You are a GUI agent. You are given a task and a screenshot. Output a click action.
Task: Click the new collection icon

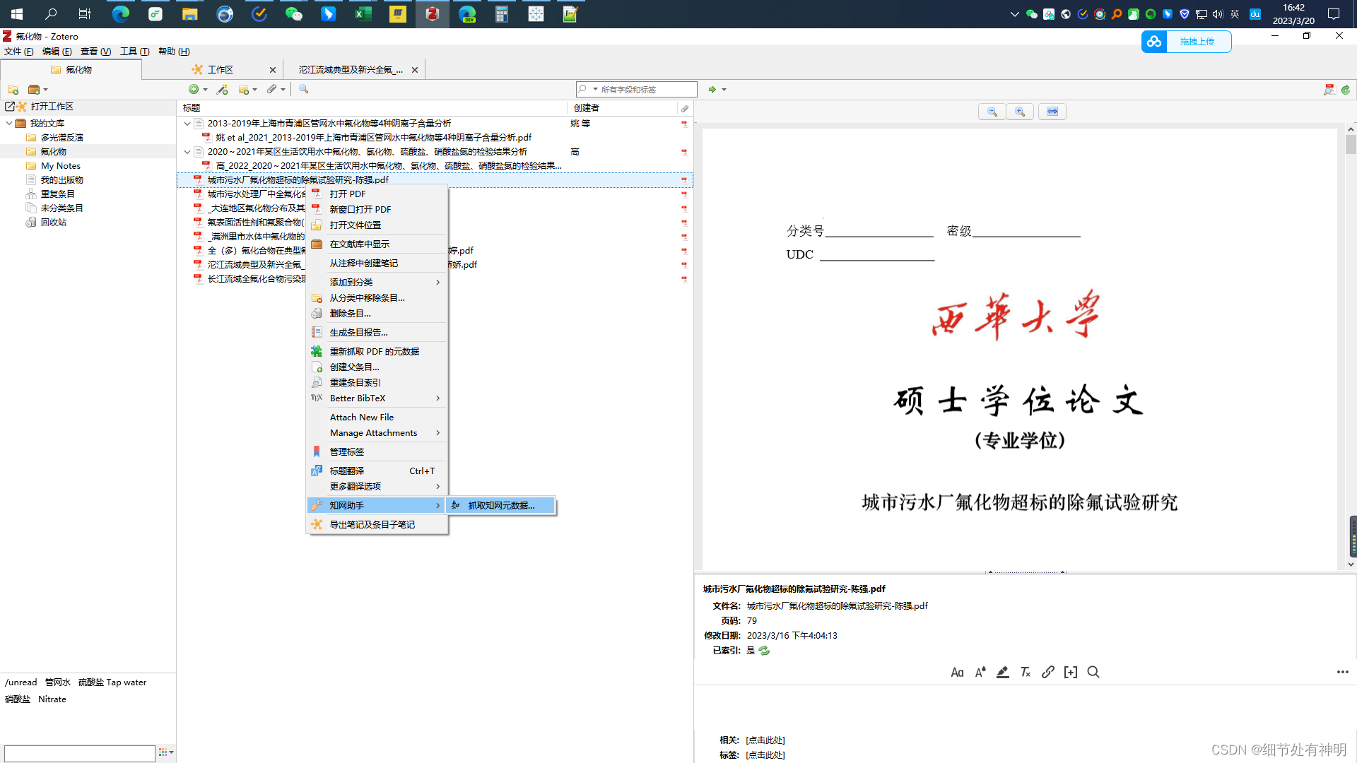point(13,90)
